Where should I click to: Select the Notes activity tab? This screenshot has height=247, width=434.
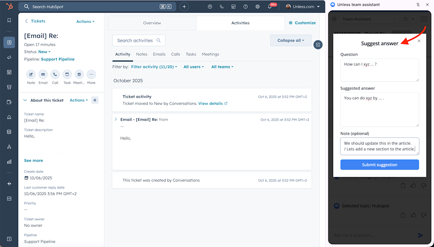(x=141, y=54)
